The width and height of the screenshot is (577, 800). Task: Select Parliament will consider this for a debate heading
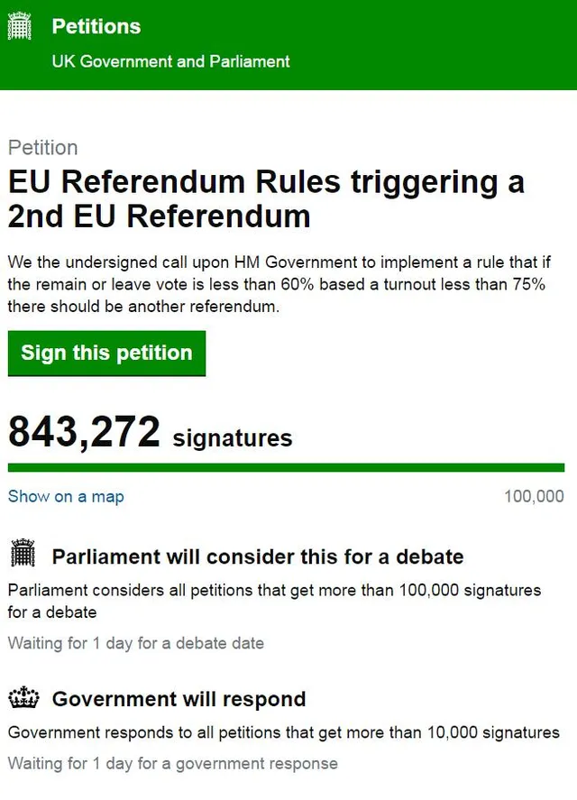click(x=258, y=556)
